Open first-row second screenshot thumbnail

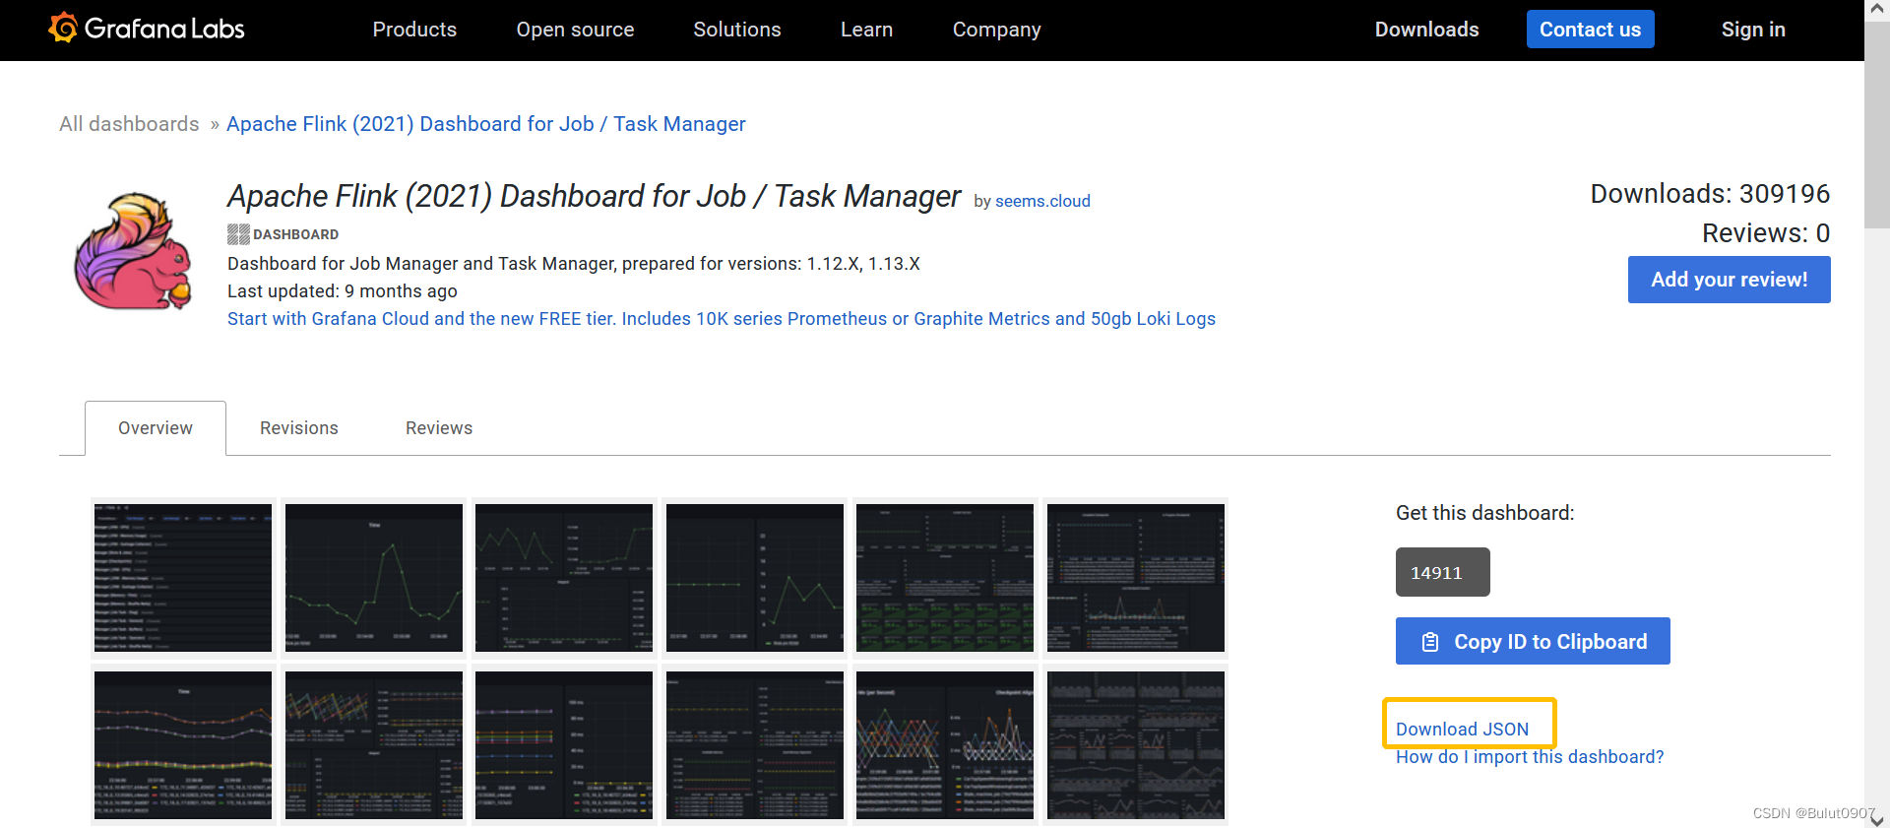(374, 578)
